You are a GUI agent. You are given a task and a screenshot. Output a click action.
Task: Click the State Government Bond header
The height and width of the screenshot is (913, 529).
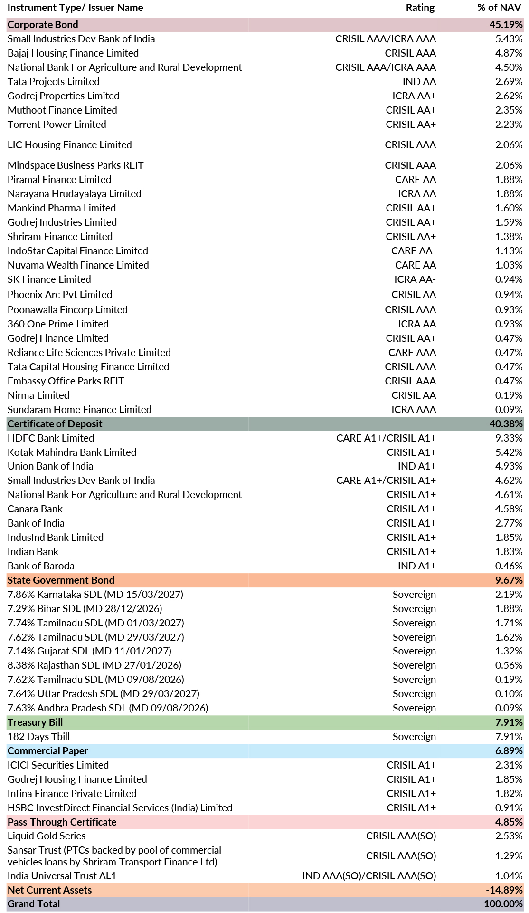(x=61, y=580)
